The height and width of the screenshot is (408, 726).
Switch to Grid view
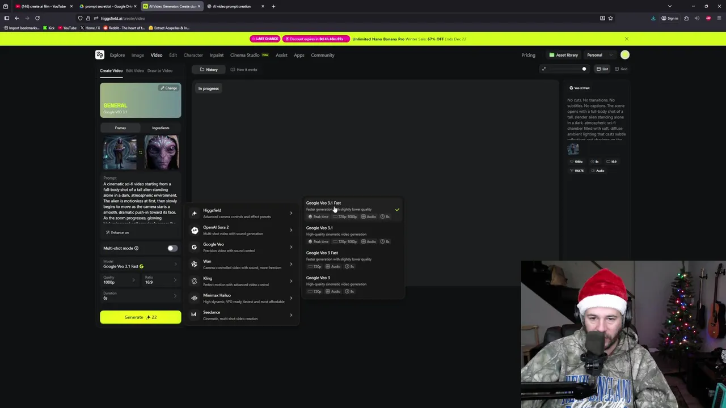(621, 69)
